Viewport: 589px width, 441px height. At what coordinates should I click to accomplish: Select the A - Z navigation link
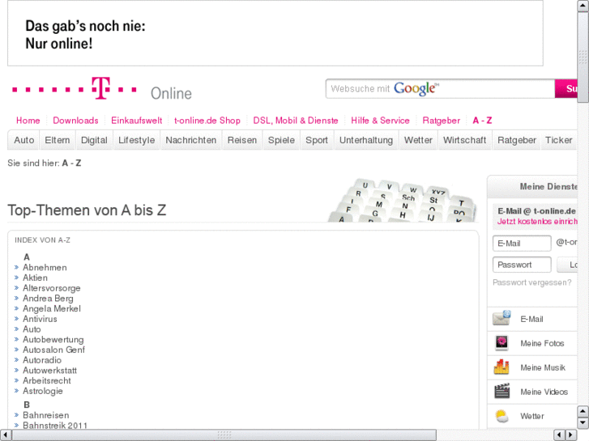point(482,121)
